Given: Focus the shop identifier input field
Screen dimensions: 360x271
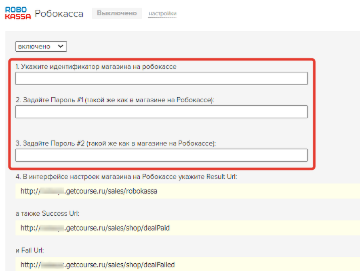Looking at the screenshot, I should click(x=161, y=78).
